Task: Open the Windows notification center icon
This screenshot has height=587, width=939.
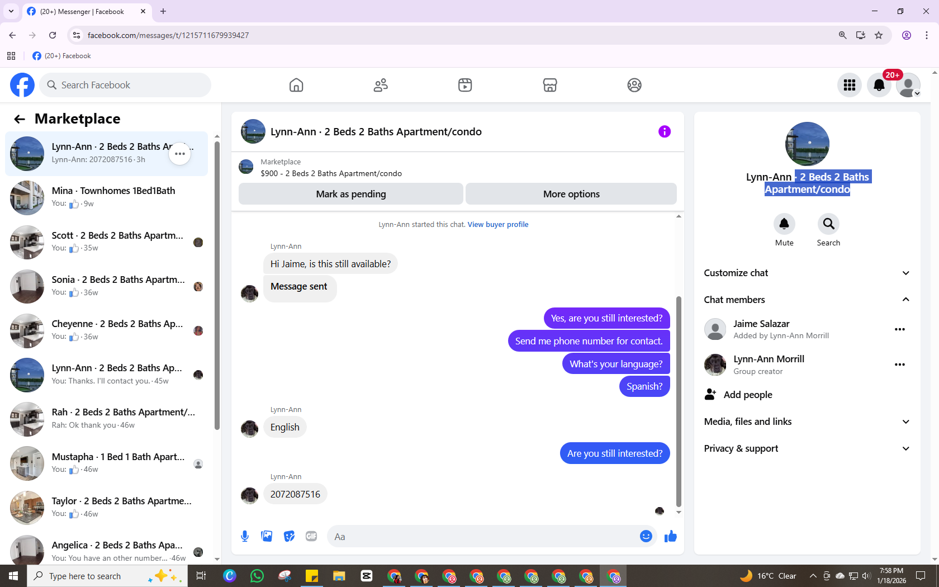Action: [x=921, y=576]
